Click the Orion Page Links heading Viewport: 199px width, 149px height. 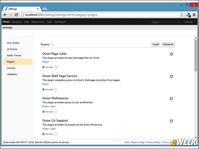tap(54, 54)
